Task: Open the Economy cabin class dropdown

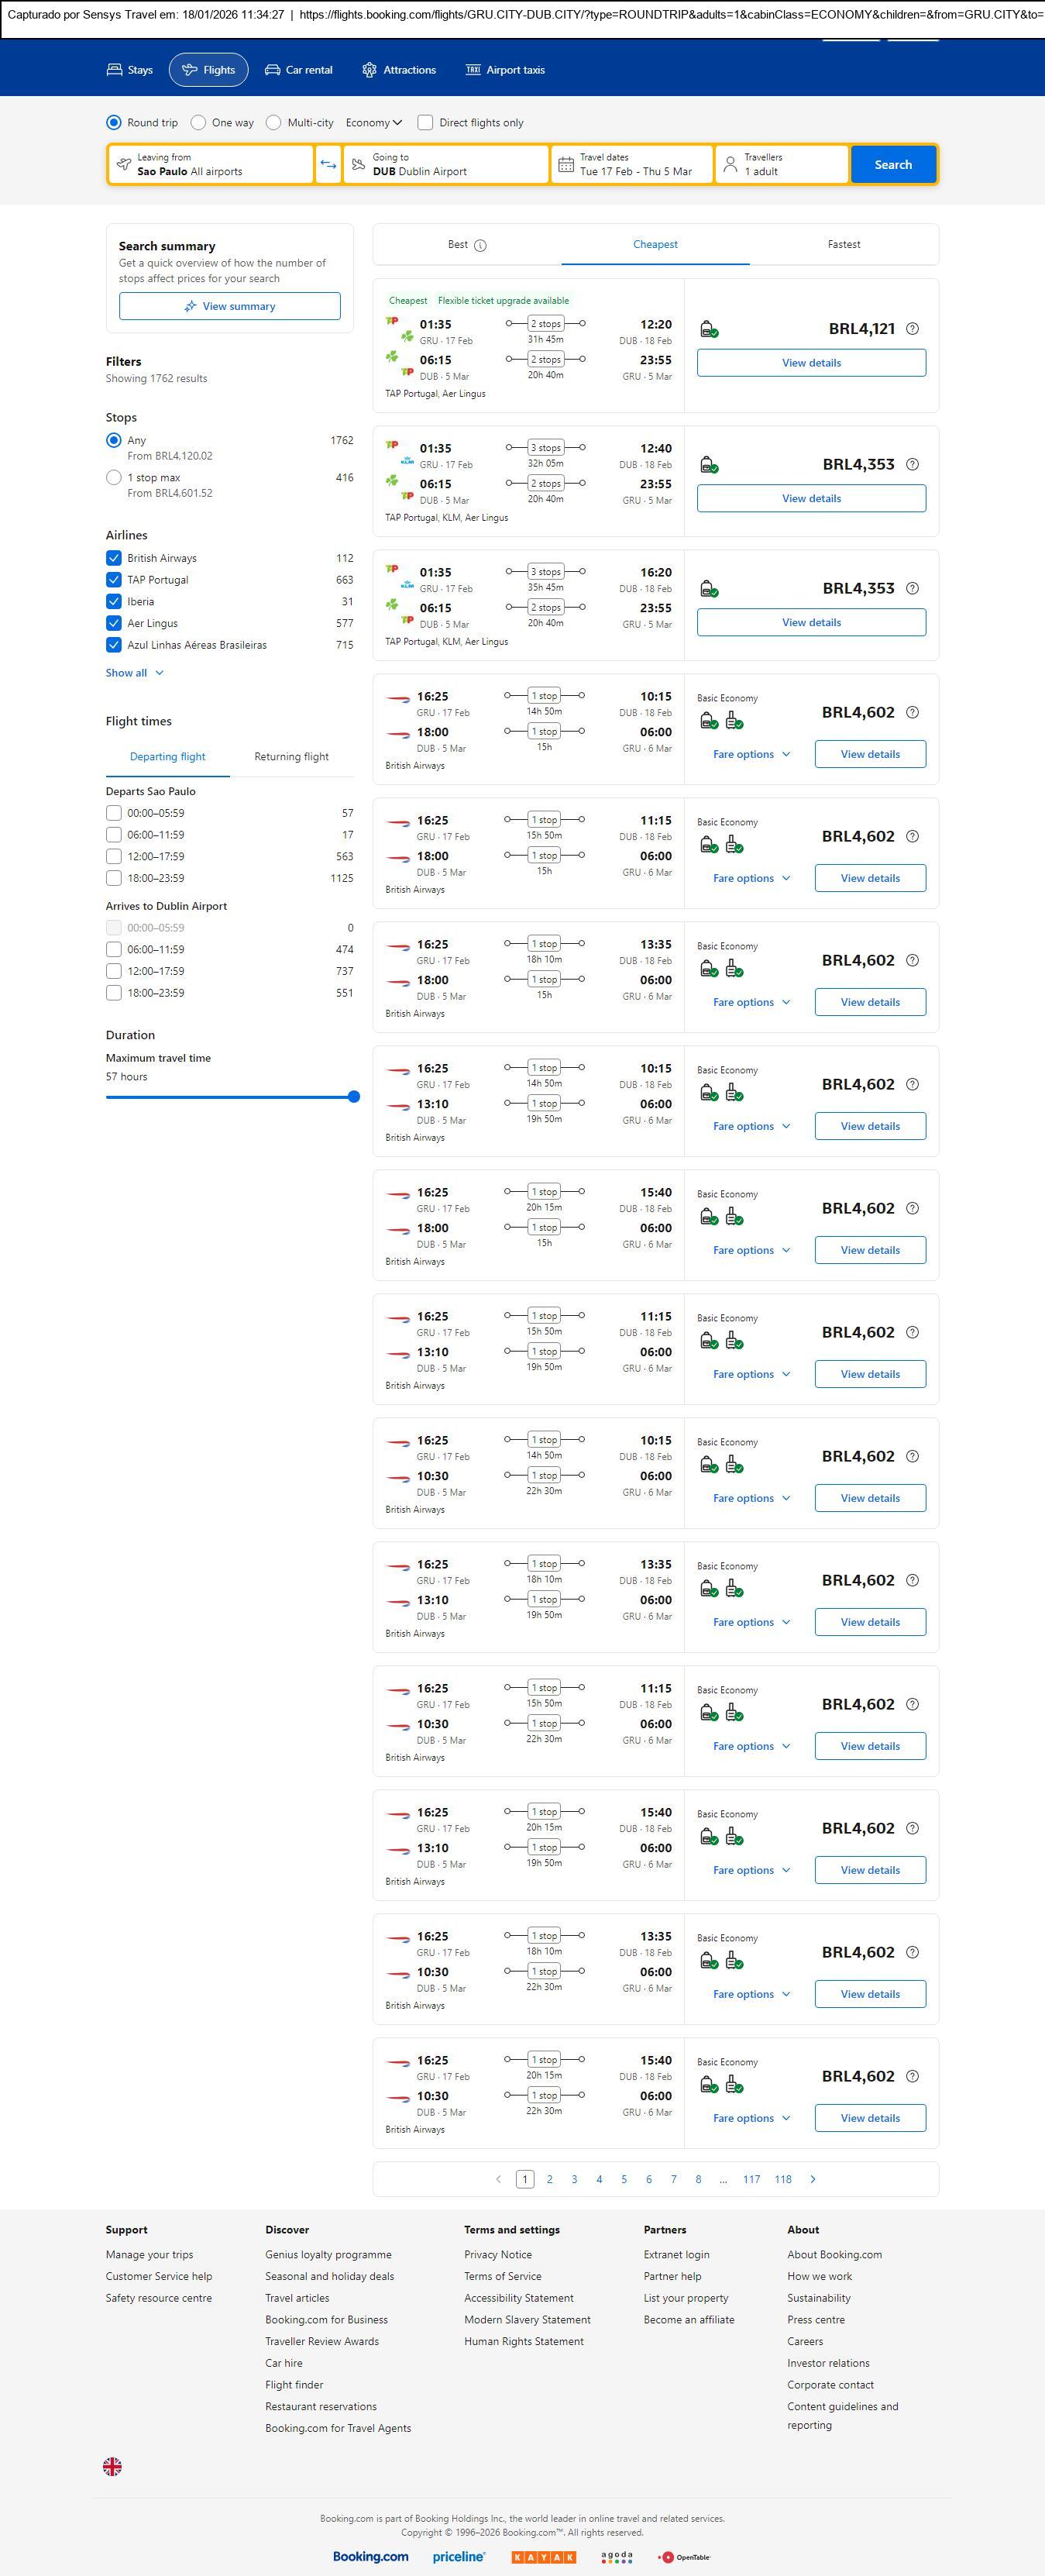Action: point(373,123)
